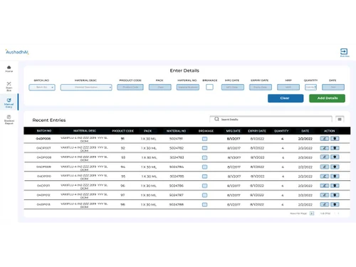Image resolution: width=356 pixels, height=267 pixels.
Task: Delete the row with product code 94
Action: [335, 167]
